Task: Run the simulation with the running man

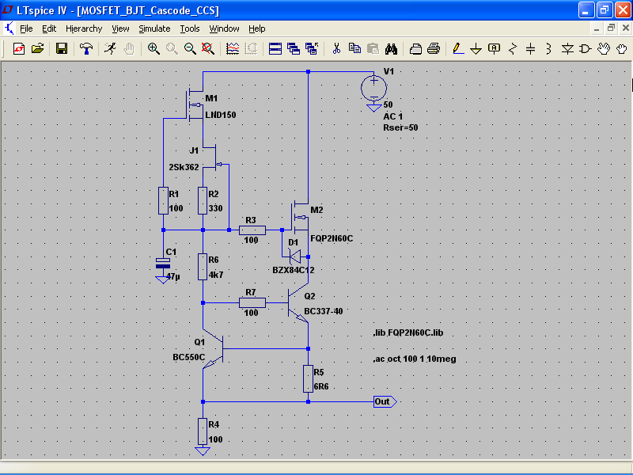Action: [110, 49]
